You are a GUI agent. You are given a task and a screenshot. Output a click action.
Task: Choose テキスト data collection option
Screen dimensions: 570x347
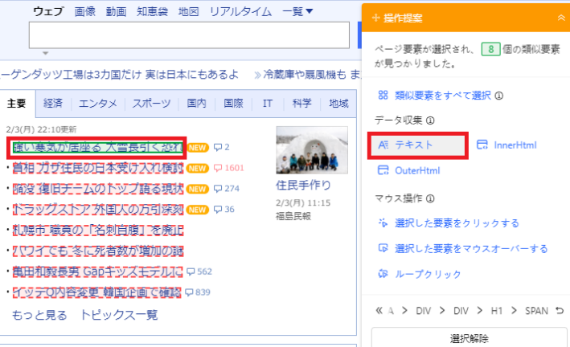click(x=417, y=145)
